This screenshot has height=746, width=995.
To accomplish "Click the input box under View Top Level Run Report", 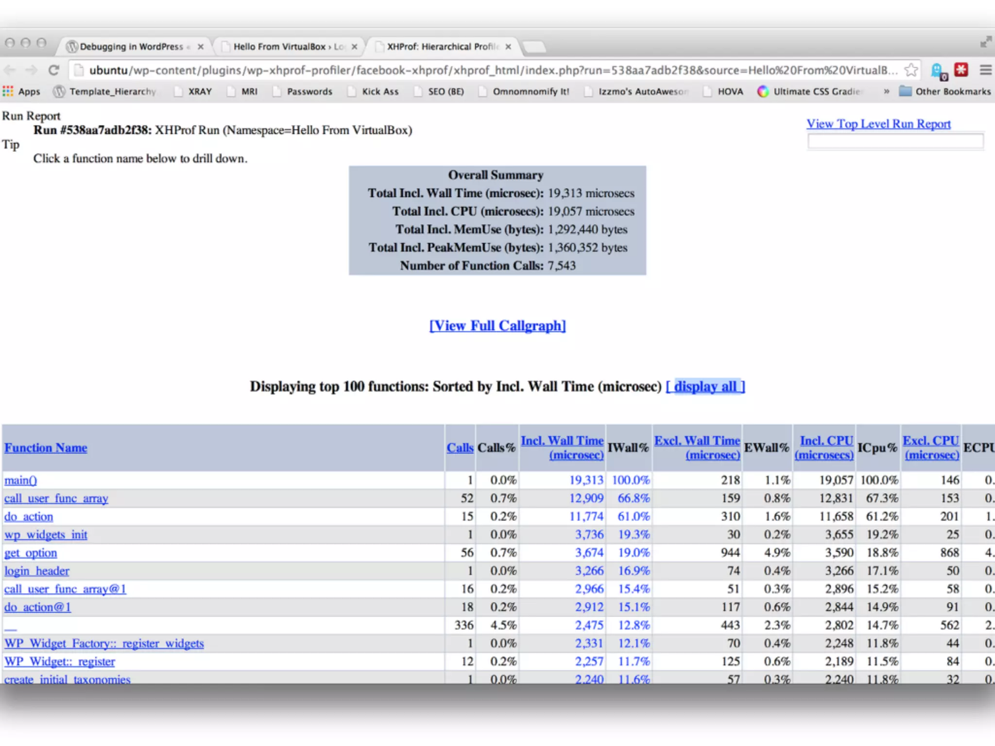I will click(x=895, y=141).
